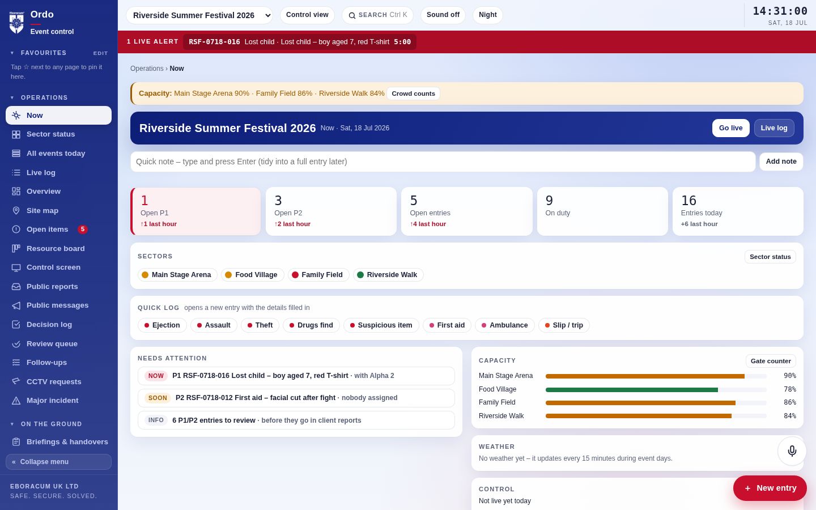Open the CCTV requests camera icon
816x510 pixels.
(x=16, y=381)
